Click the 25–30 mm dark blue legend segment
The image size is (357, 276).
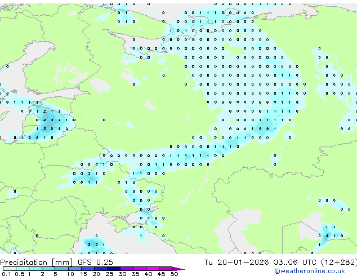(x=113, y=269)
